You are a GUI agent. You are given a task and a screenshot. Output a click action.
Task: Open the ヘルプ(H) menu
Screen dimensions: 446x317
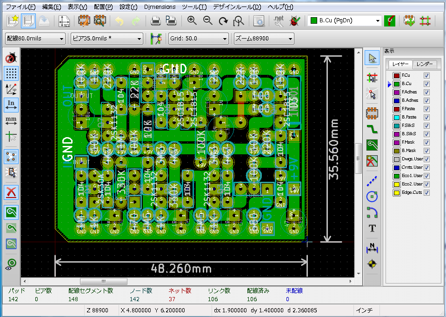click(x=280, y=7)
